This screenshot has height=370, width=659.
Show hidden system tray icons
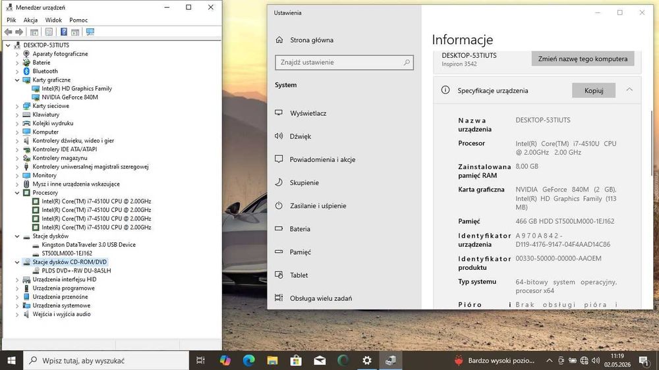tap(550, 360)
